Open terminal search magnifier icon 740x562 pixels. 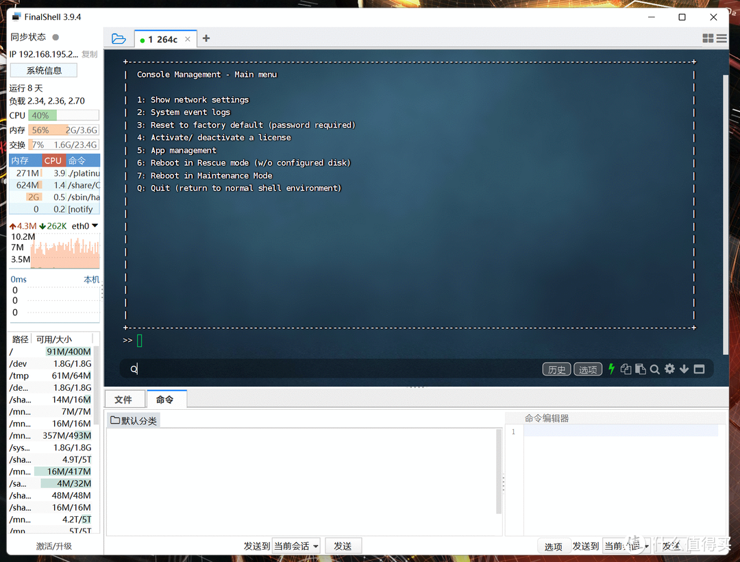click(x=654, y=369)
